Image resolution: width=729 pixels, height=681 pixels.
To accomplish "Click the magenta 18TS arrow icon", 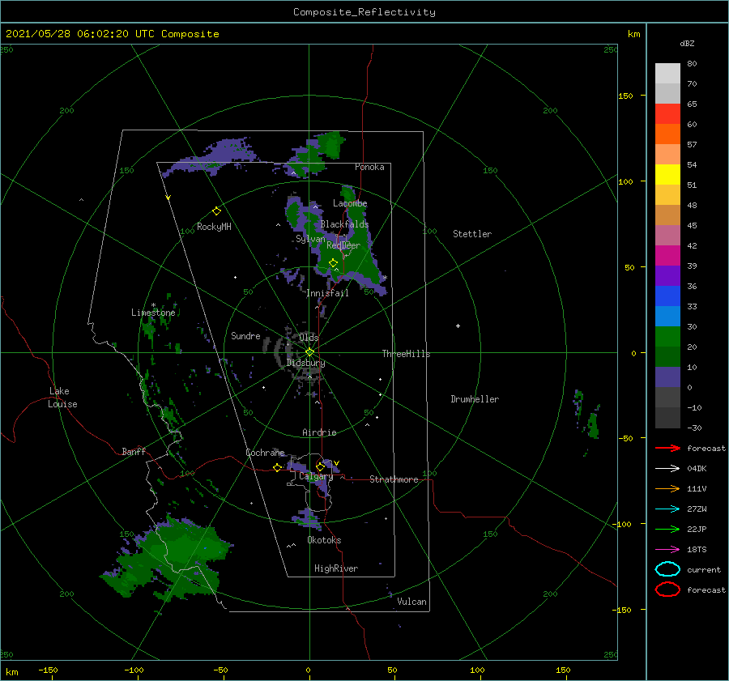I will click(667, 550).
